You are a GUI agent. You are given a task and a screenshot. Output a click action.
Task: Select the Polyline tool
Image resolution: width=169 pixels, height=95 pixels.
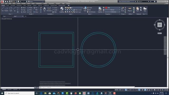(x=6, y=9)
